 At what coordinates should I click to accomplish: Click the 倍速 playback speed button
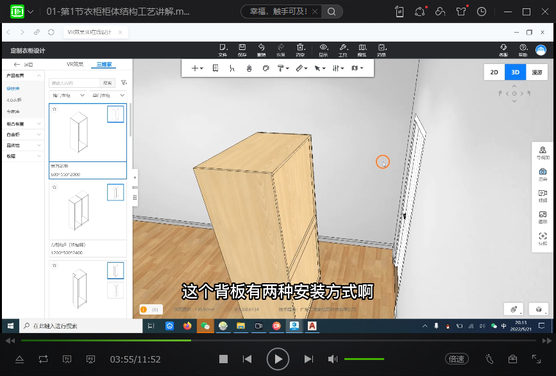click(x=457, y=359)
